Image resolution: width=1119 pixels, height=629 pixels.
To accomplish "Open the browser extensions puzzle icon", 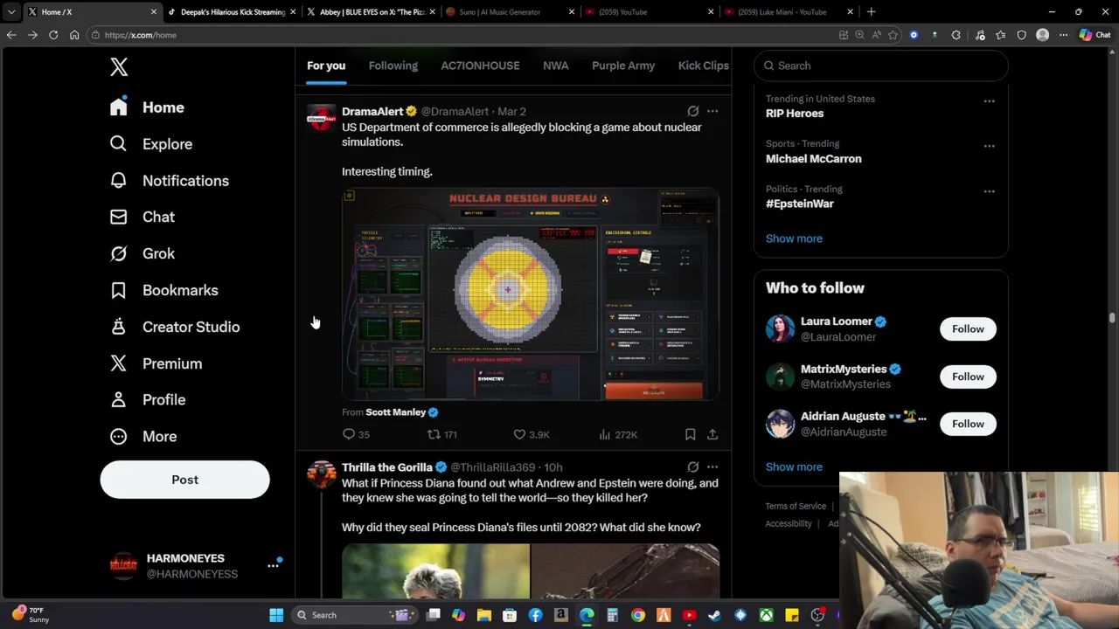I will [956, 35].
